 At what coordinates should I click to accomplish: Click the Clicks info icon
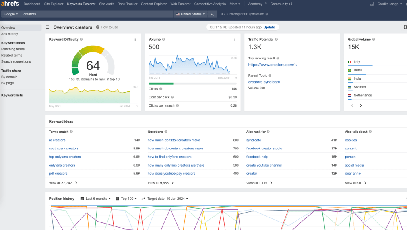(x=161, y=89)
